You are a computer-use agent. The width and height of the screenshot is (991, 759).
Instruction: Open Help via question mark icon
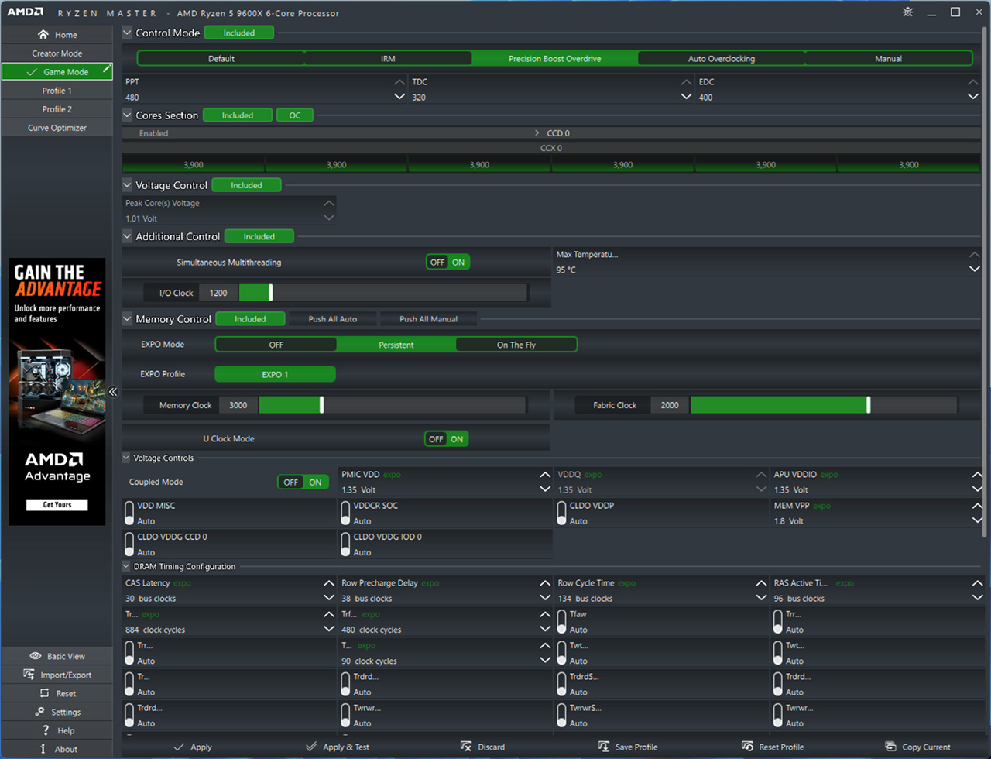[x=46, y=730]
